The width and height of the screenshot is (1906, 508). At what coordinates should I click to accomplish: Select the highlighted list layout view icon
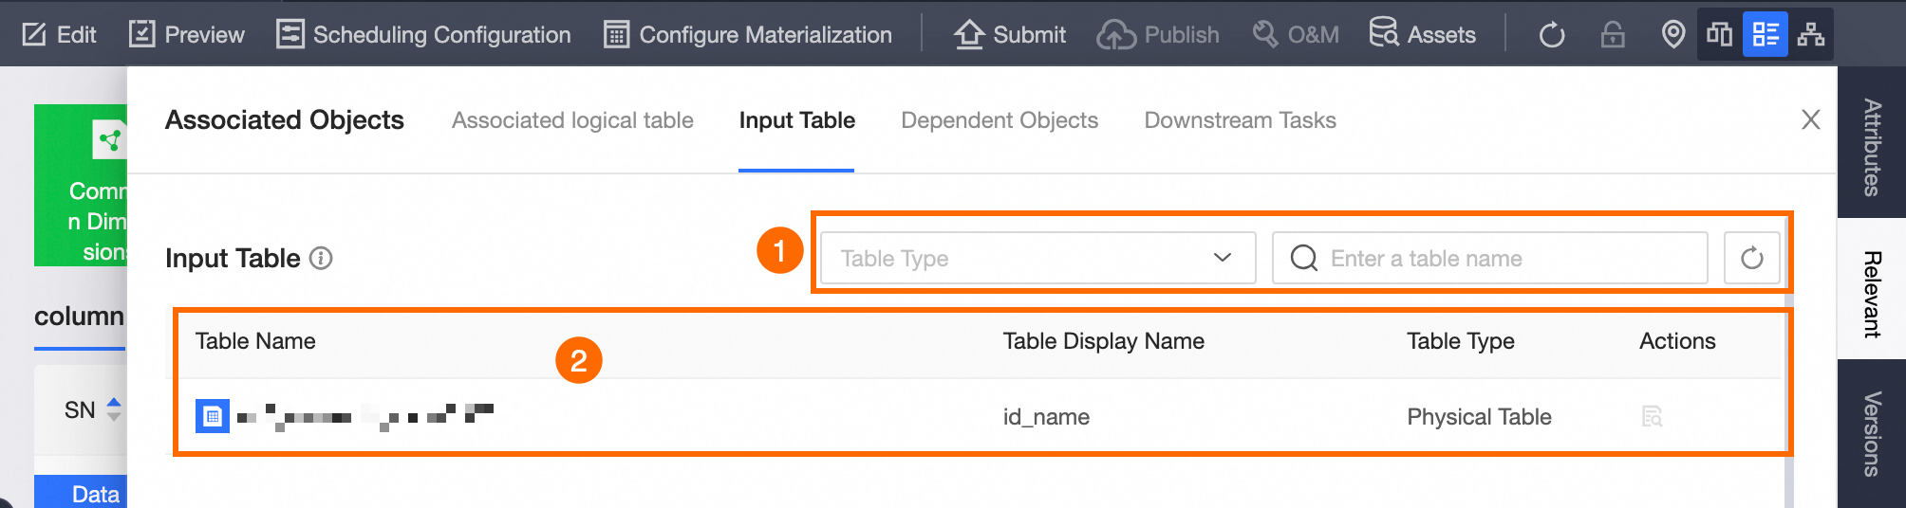(1766, 35)
